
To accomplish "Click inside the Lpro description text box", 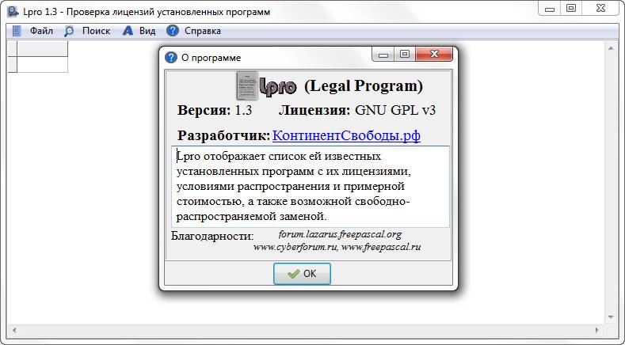I will [x=311, y=187].
